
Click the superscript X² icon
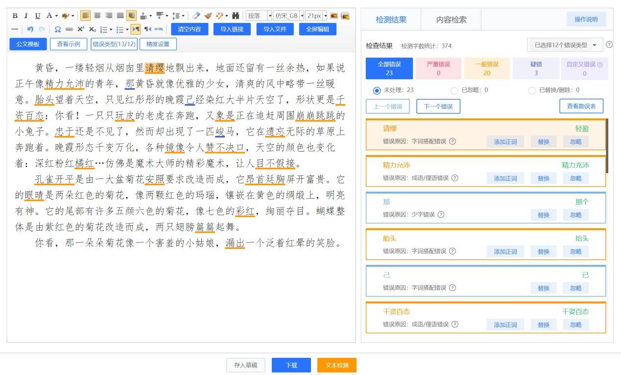(81, 29)
